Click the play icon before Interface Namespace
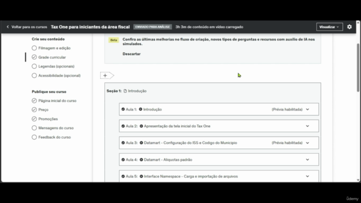361x203 pixels. (x=141, y=176)
